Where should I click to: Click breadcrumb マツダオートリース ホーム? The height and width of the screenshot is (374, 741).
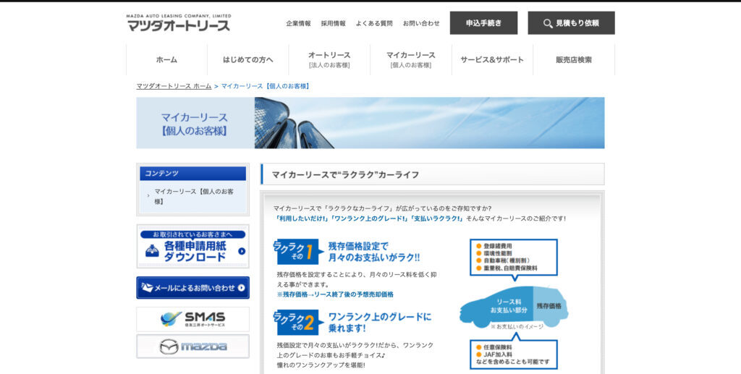pos(174,86)
